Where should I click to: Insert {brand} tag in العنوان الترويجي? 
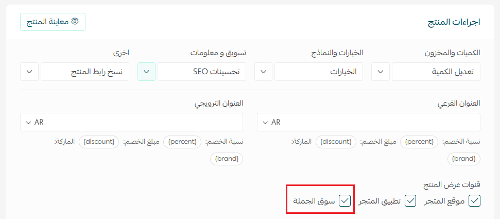coord(226,159)
